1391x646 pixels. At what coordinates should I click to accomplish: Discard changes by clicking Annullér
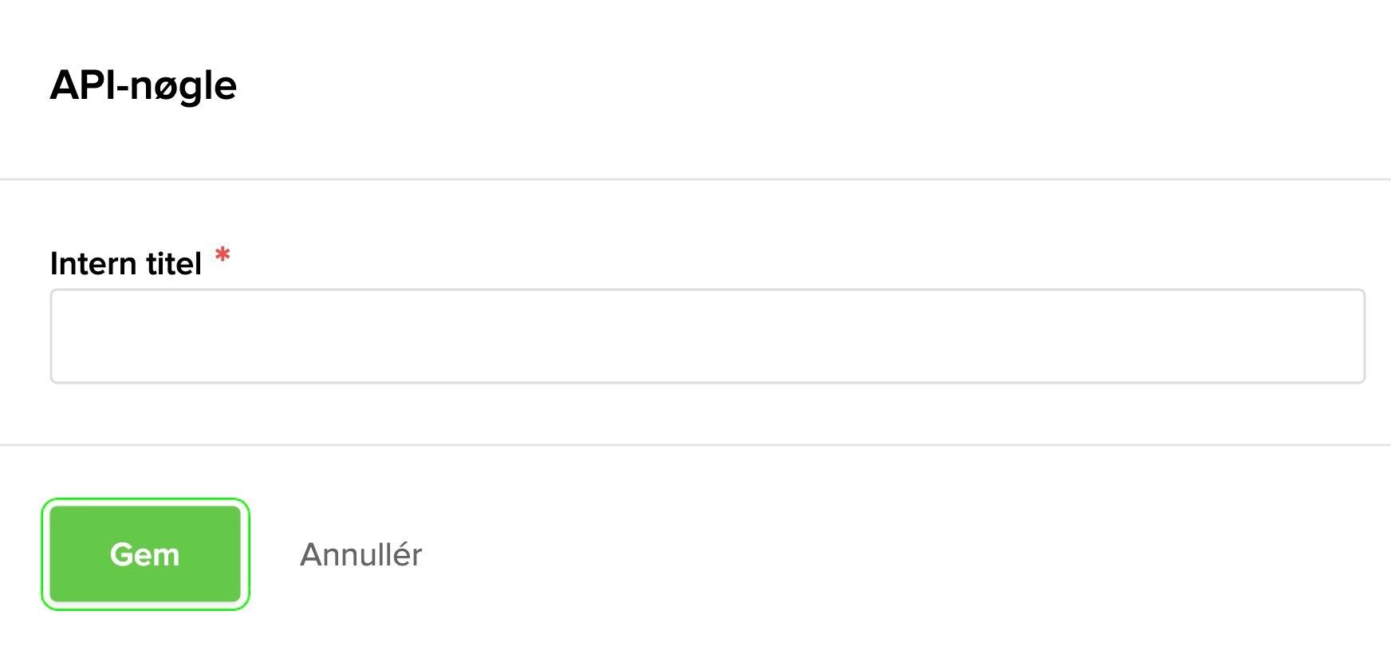361,554
